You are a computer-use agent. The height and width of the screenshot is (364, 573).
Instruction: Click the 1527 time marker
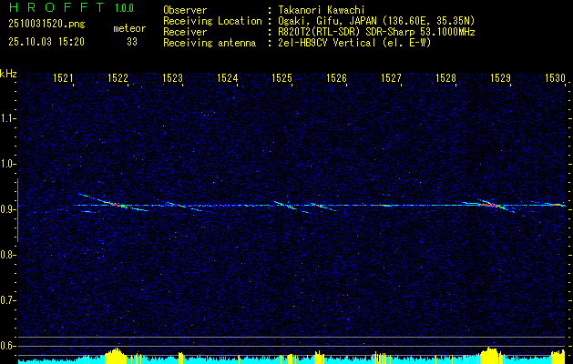[391, 79]
